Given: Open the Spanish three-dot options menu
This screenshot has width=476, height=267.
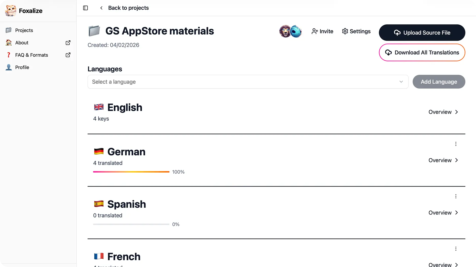Looking at the screenshot, I should 456,196.
